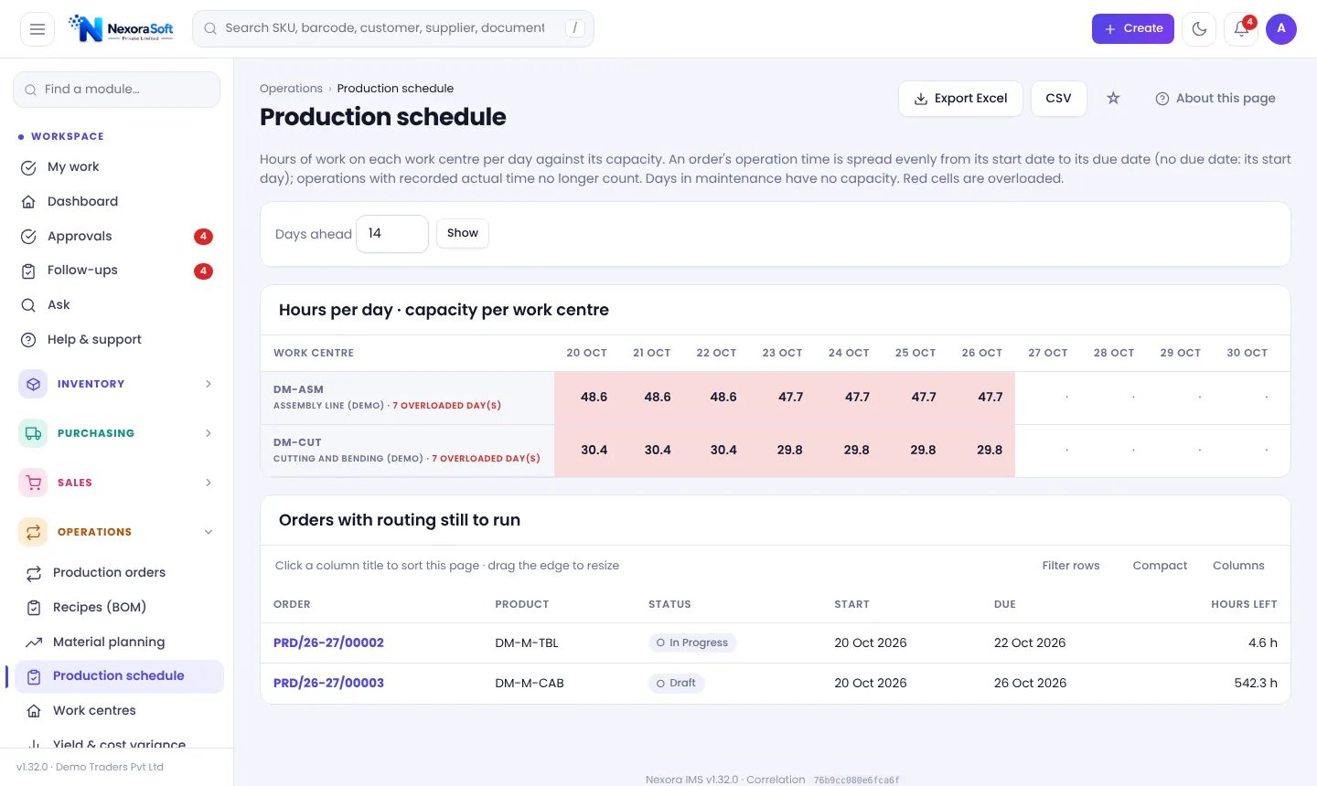Image resolution: width=1317 pixels, height=786 pixels.
Task: Click the NexoraSoft logo
Action: click(121, 29)
